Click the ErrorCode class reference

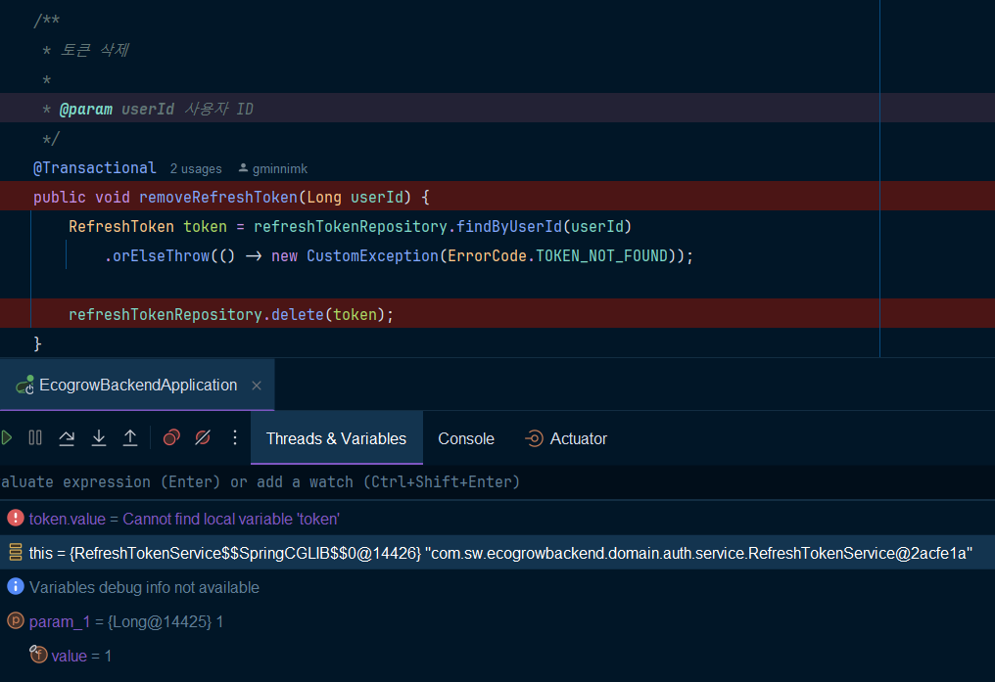tap(487, 256)
